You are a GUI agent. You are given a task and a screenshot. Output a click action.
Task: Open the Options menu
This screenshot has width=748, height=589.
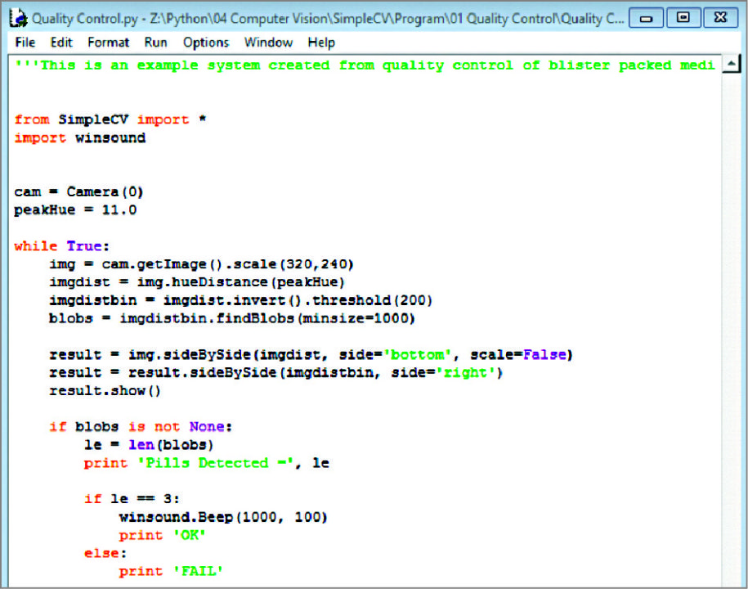click(x=206, y=42)
